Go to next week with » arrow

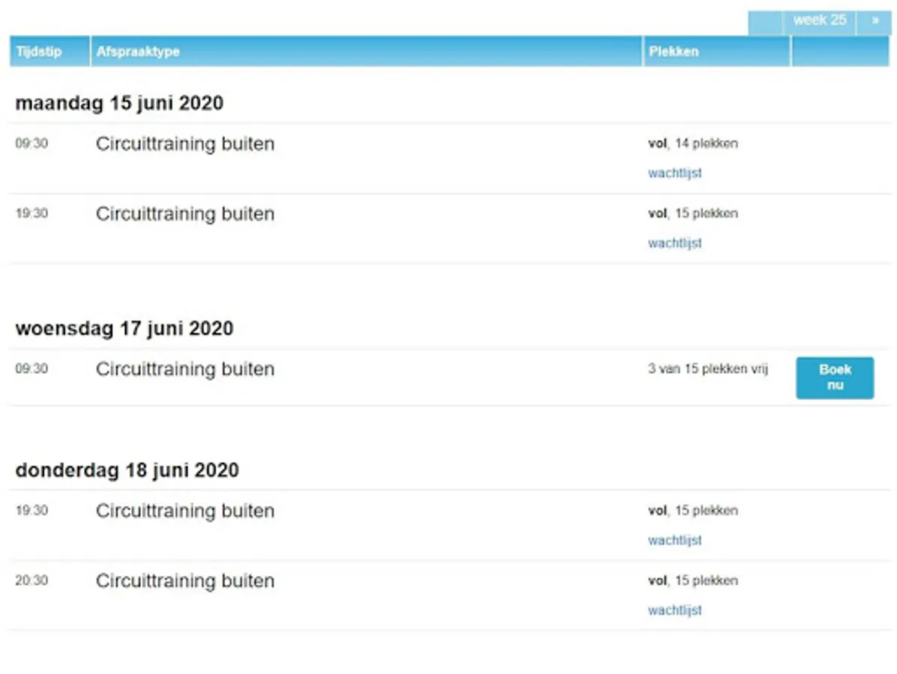coord(875,21)
